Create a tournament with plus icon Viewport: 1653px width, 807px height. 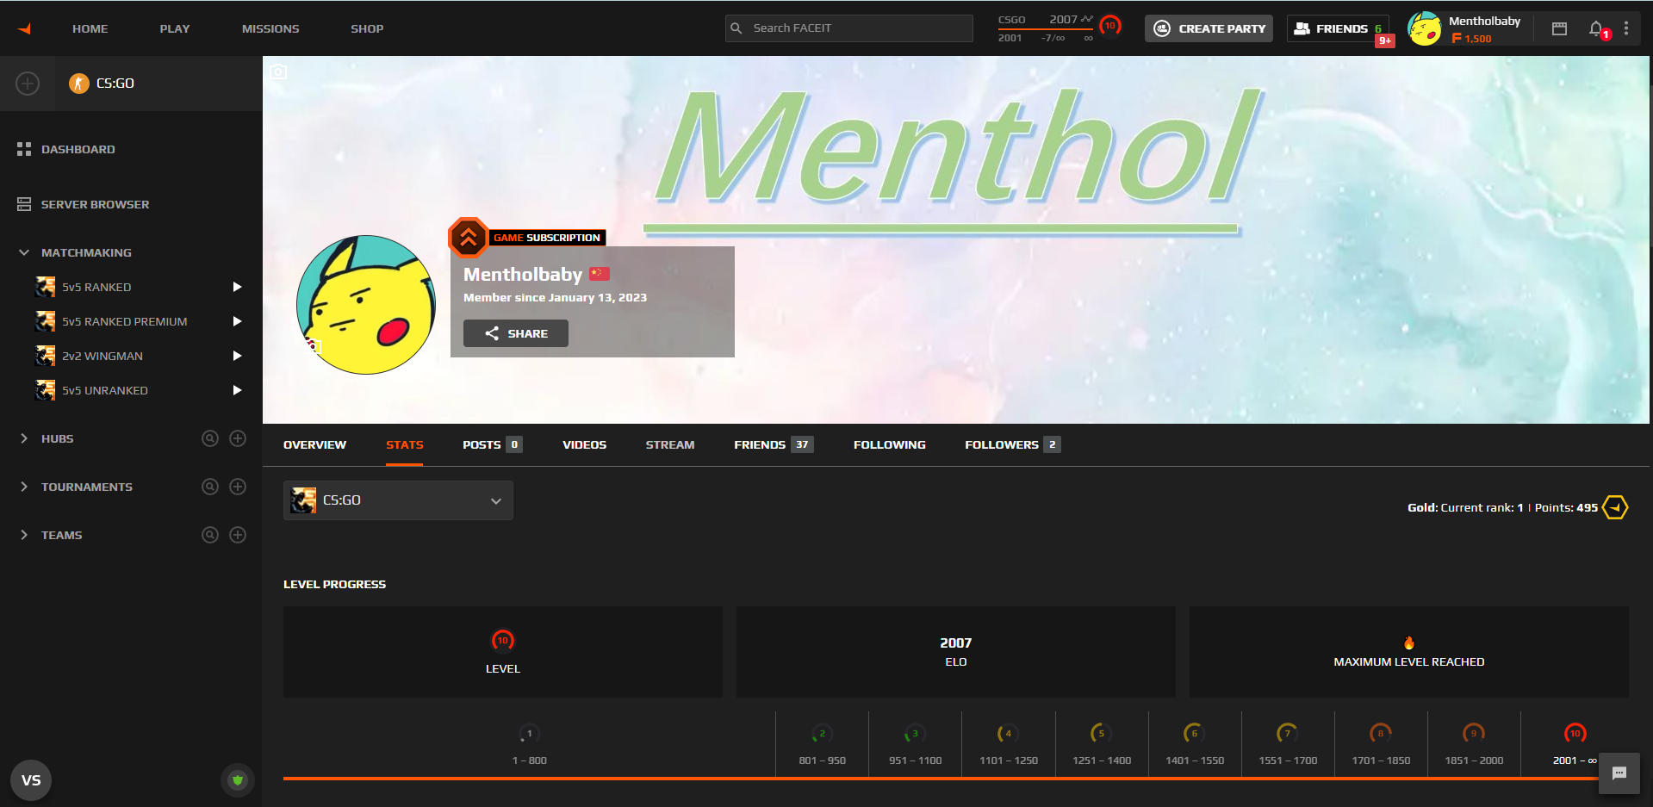pos(238,487)
